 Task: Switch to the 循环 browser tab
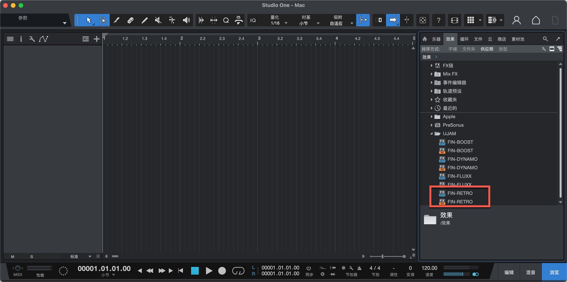pyautogui.click(x=464, y=39)
